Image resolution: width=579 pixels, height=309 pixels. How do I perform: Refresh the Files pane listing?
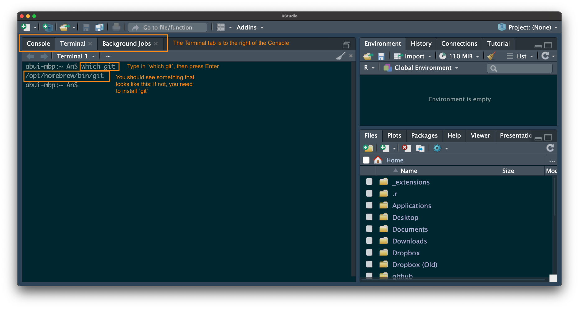pos(550,148)
